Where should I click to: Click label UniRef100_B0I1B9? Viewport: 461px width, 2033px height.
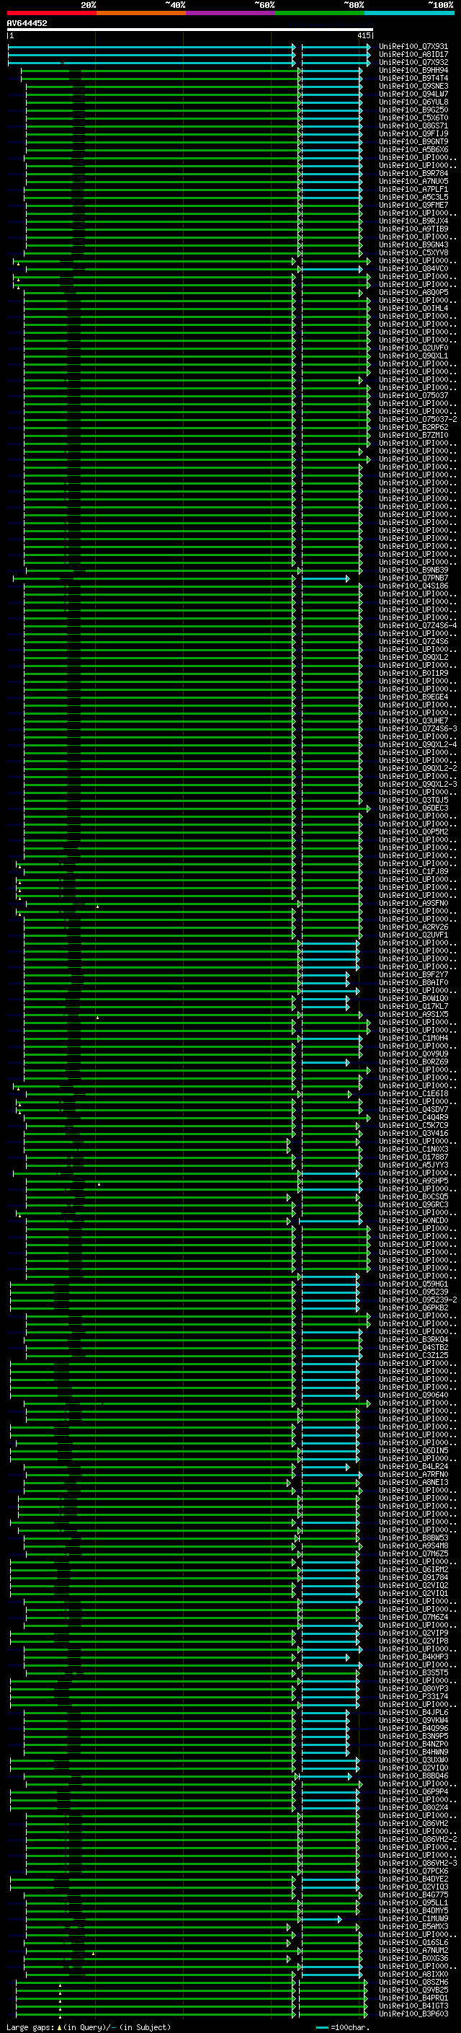[413, 673]
